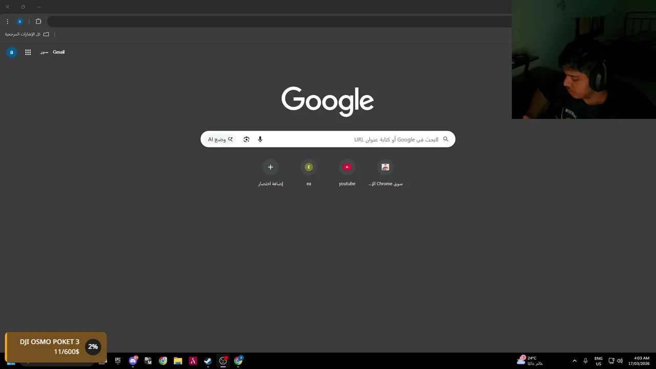Search by image with Lens icon

(x=247, y=139)
